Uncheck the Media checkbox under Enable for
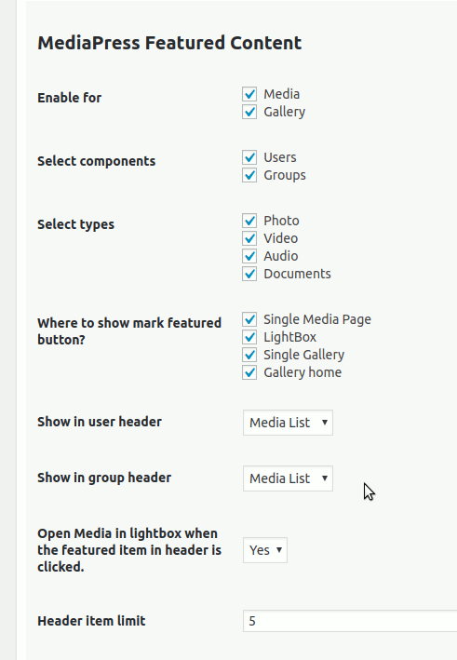Image resolution: width=457 pixels, height=660 pixels. (x=249, y=94)
